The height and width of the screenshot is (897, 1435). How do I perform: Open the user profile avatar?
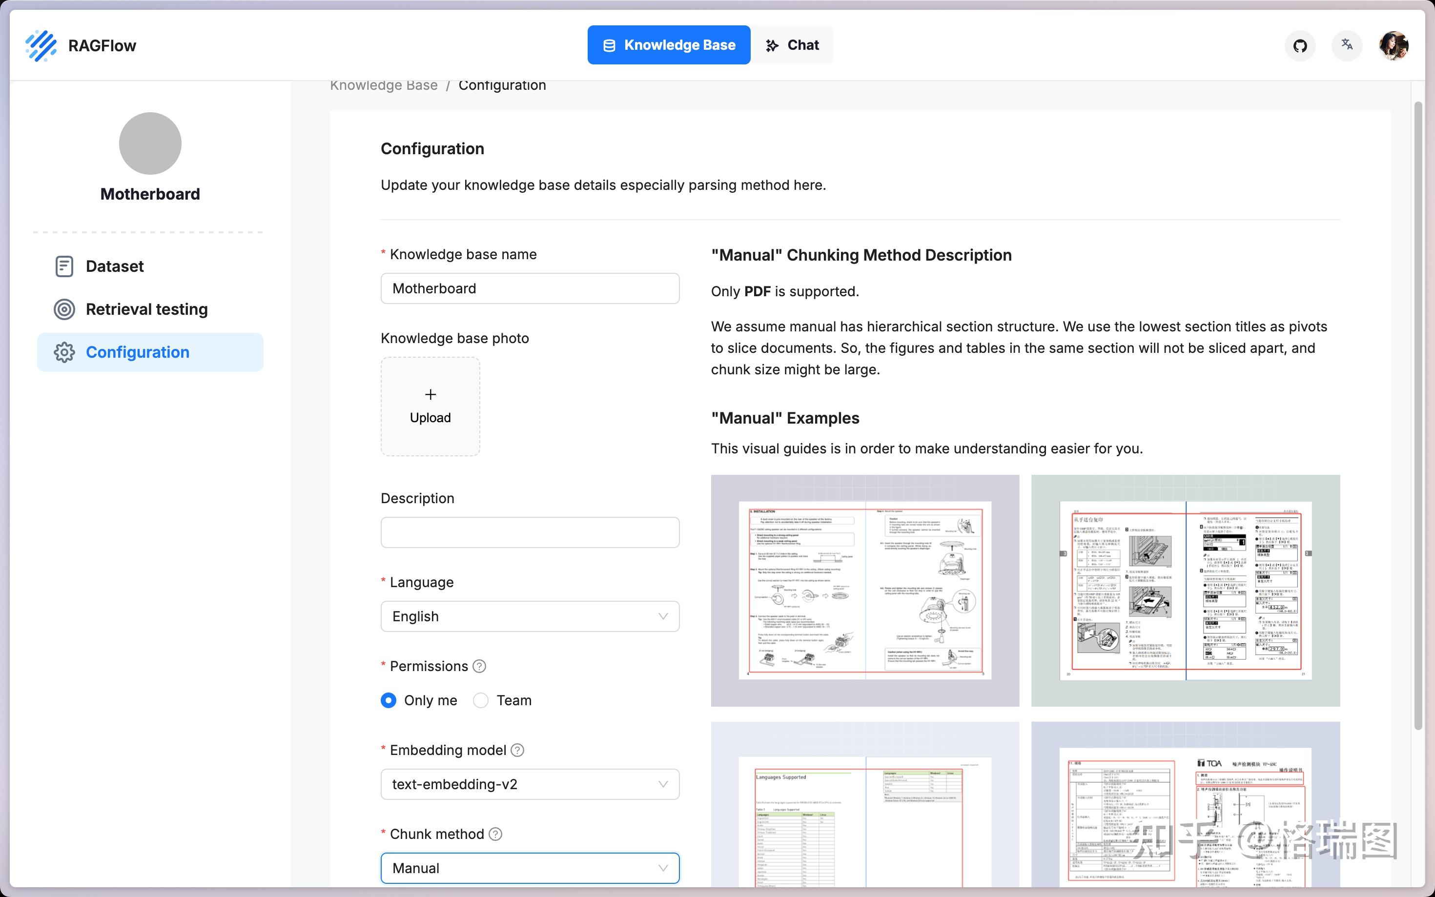(x=1394, y=45)
